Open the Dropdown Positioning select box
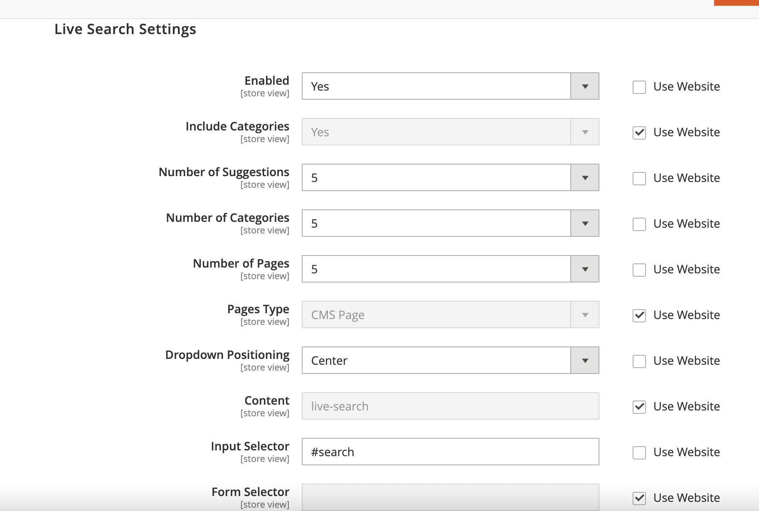The height and width of the screenshot is (511, 759). [450, 361]
